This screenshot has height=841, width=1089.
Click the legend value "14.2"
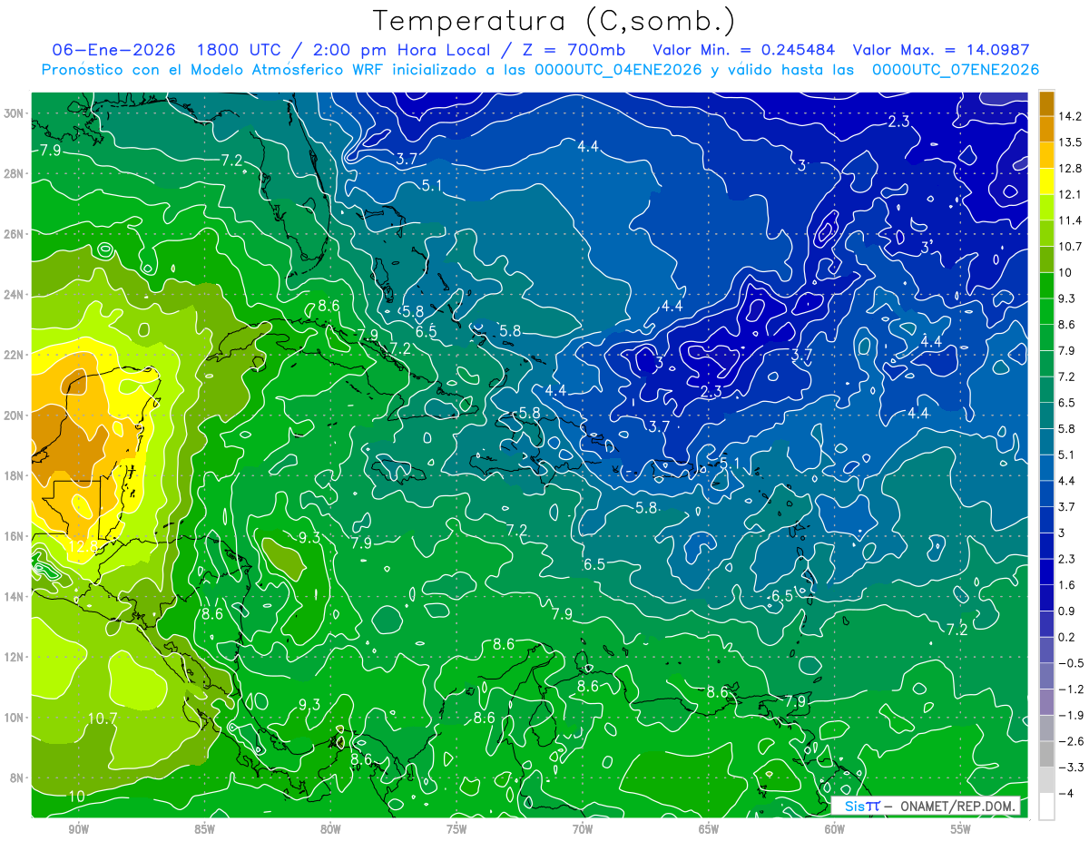1071,116
